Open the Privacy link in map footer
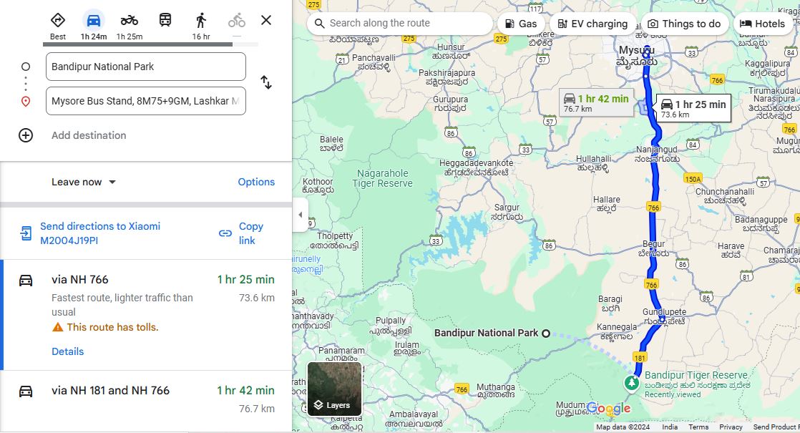 click(x=731, y=427)
